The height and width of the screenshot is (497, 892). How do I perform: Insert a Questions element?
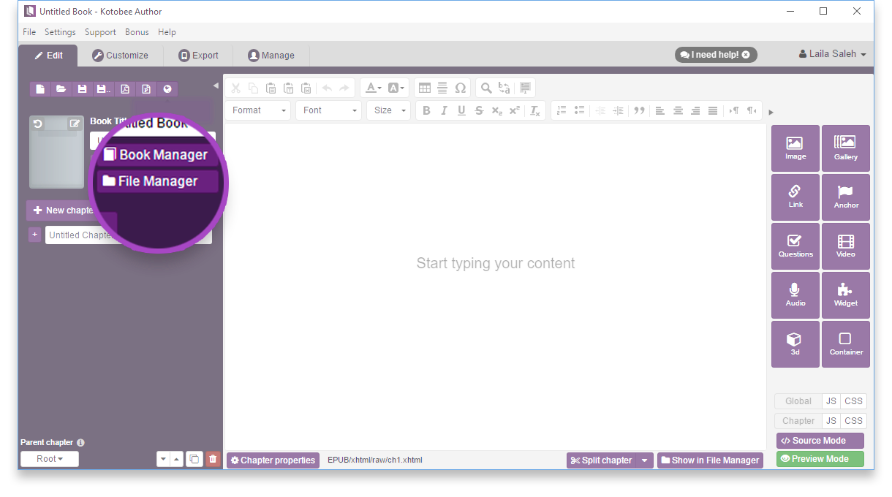pyautogui.click(x=795, y=246)
